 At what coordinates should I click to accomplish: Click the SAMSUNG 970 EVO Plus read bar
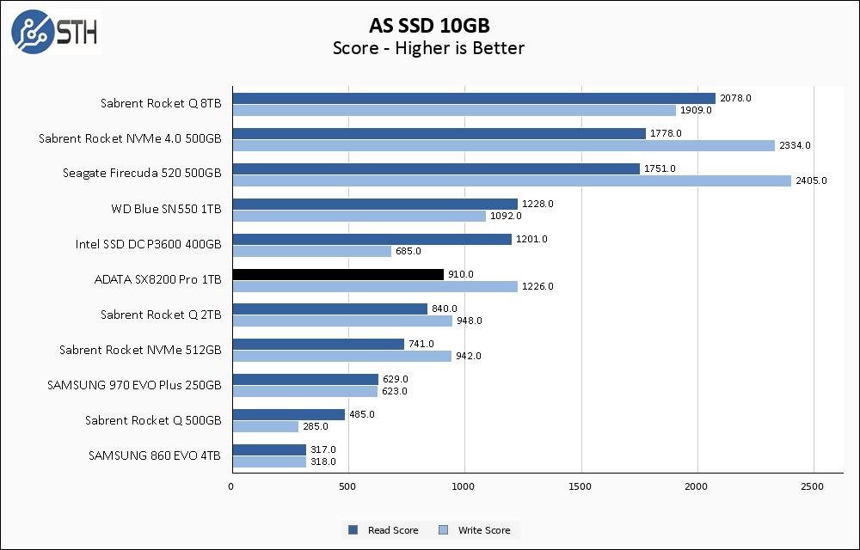point(306,380)
